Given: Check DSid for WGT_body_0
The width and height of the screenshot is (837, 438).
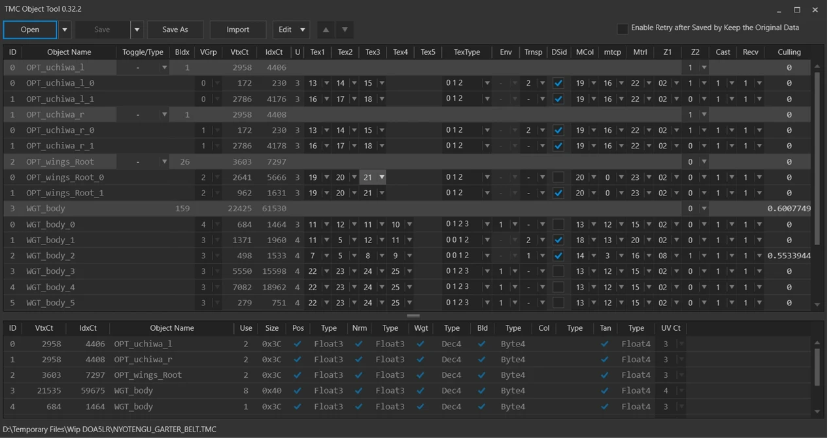Looking at the screenshot, I should point(558,224).
